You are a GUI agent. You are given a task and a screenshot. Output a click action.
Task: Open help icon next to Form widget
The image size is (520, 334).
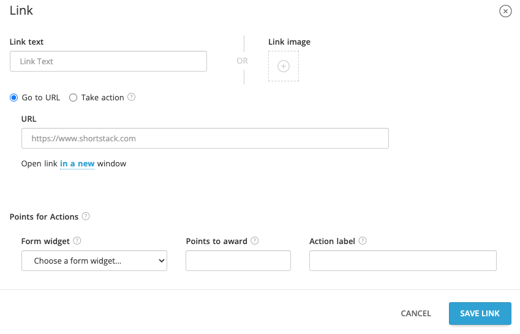coord(77,241)
